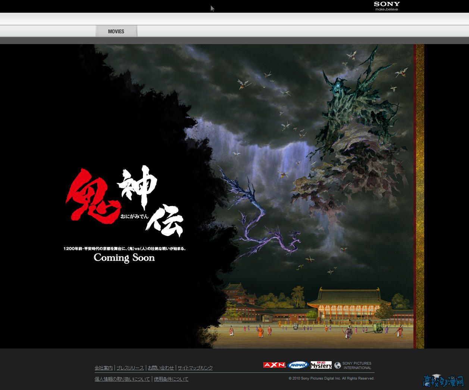Open the MOVIES tab

click(116, 31)
